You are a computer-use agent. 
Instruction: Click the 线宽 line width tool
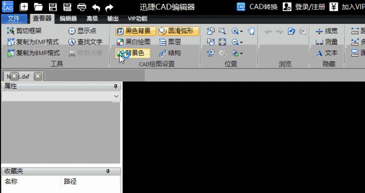(x=326, y=31)
